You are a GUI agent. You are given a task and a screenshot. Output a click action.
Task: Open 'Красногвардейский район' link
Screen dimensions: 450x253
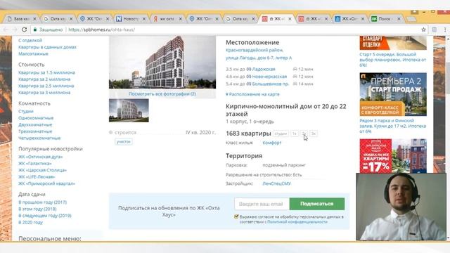[x=255, y=50]
